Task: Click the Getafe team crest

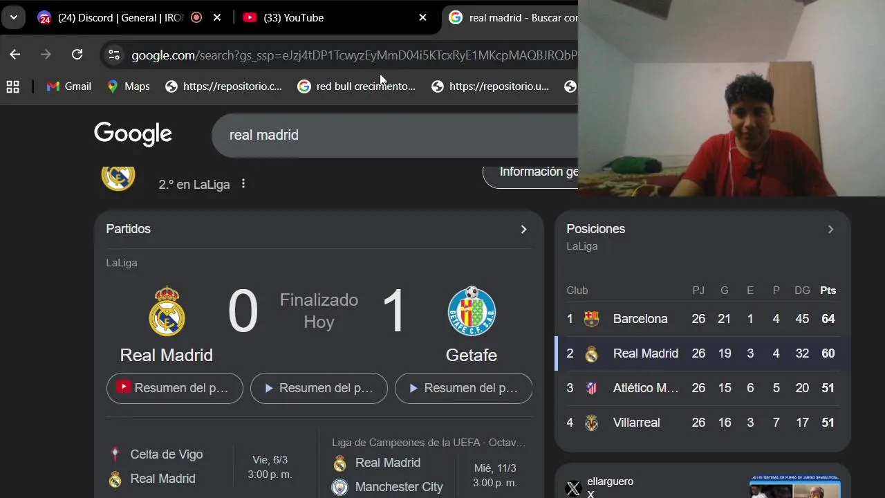Action: tap(472, 311)
